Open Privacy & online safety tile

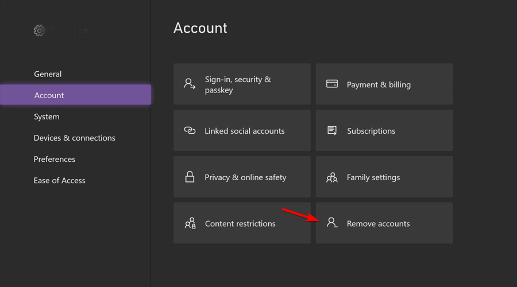[242, 177]
